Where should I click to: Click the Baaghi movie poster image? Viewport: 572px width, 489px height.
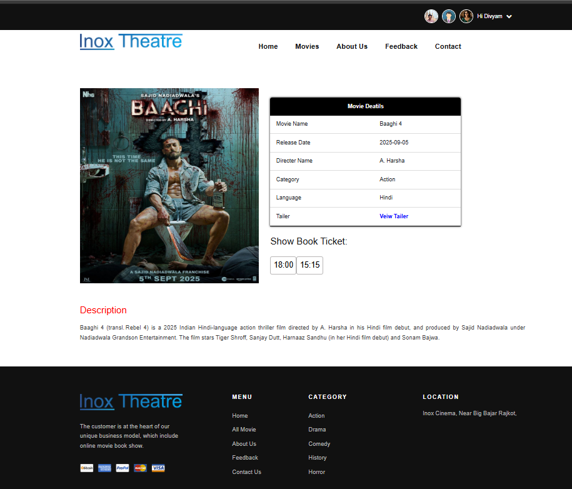(x=169, y=186)
